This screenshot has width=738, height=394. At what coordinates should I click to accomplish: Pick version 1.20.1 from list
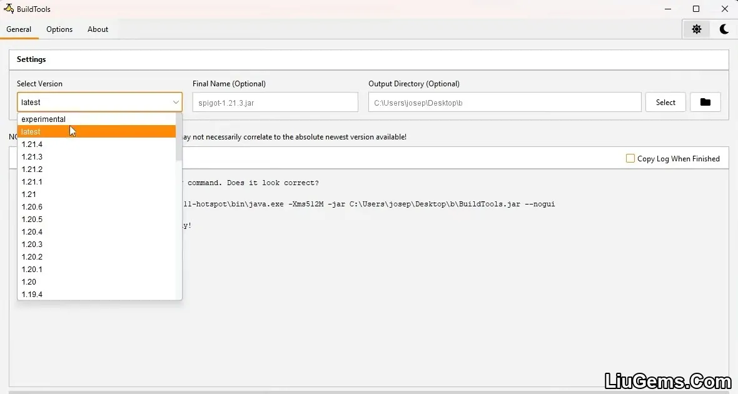[96, 270]
